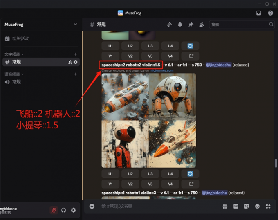The width and height of the screenshot is (278, 220).
Task: Open the GIF picker
Action: point(235,206)
